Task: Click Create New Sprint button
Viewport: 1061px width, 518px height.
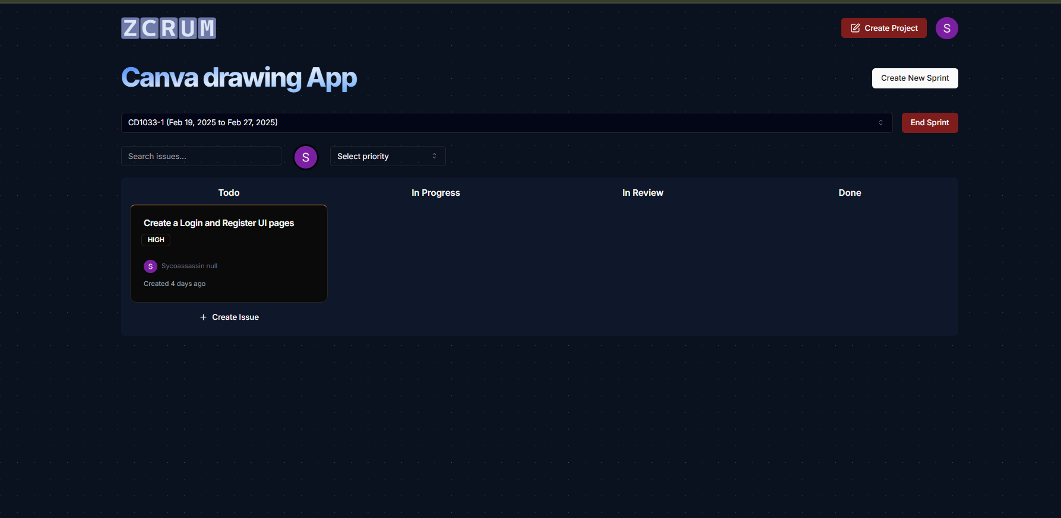Action: point(914,78)
